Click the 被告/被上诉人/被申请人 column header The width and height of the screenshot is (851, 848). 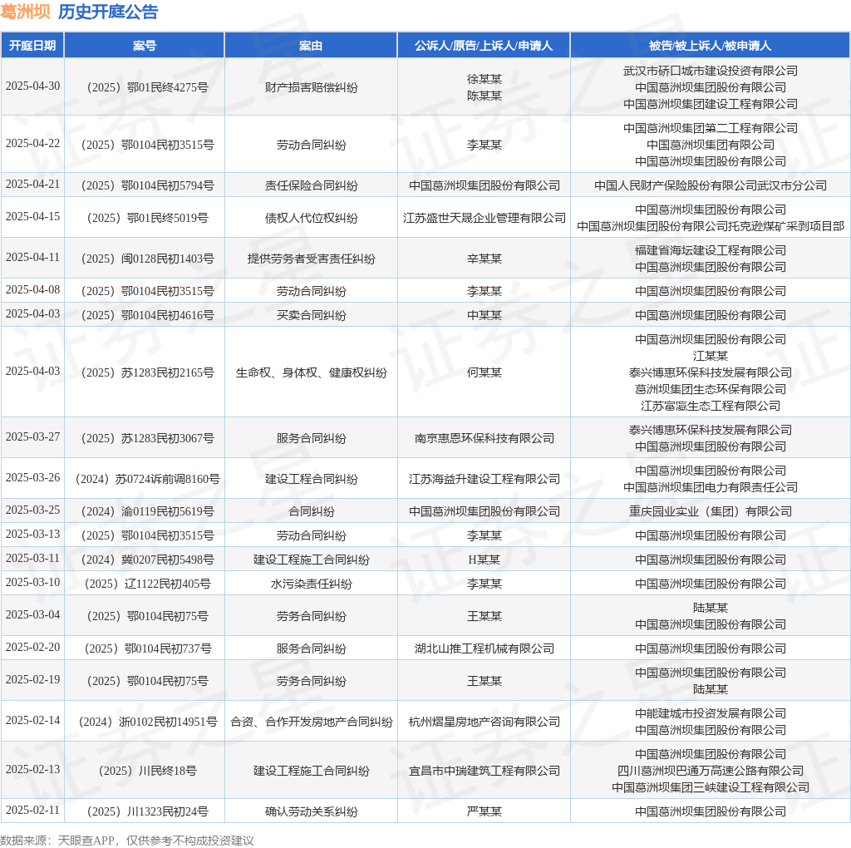710,46
